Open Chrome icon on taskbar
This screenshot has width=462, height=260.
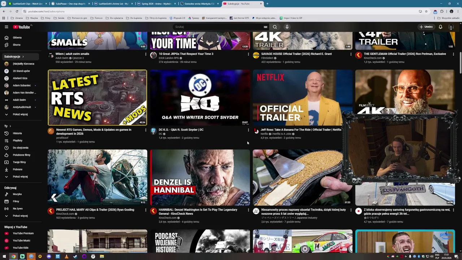13,256
